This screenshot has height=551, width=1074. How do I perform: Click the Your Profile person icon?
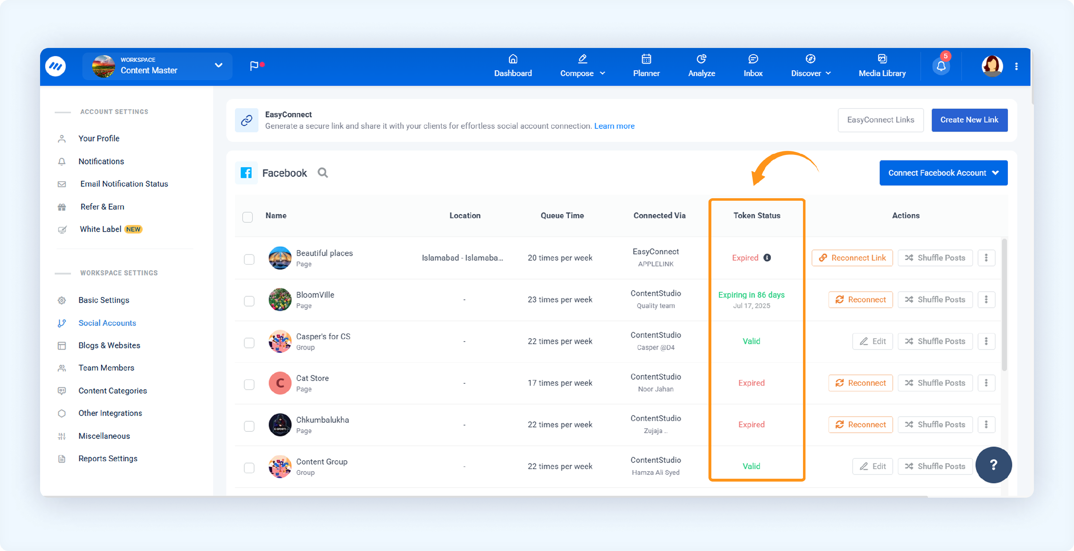click(x=62, y=138)
